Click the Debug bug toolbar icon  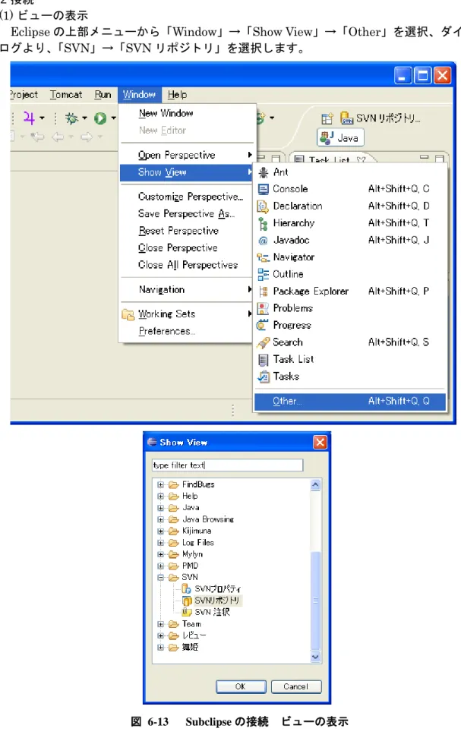pyautogui.click(x=72, y=118)
